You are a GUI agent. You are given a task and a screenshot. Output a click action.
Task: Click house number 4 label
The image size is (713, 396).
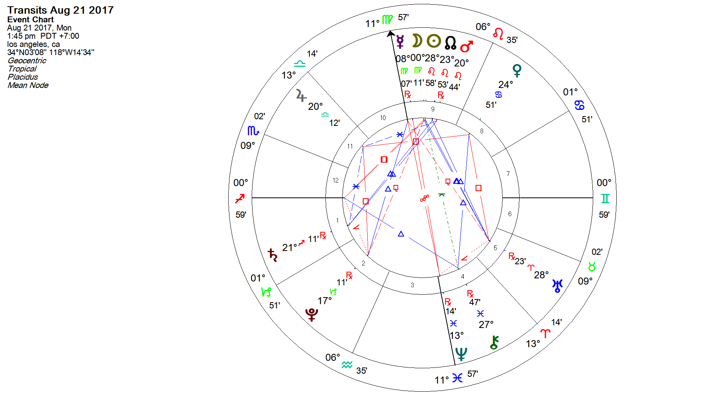[x=462, y=276]
